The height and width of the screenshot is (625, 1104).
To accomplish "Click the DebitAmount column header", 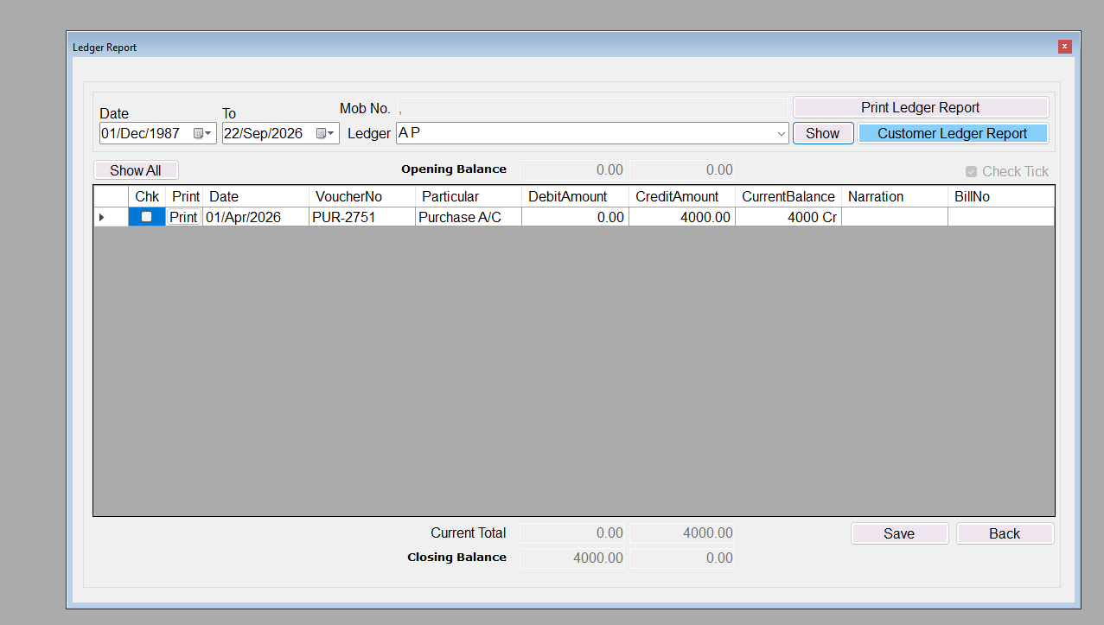I will tap(575, 196).
